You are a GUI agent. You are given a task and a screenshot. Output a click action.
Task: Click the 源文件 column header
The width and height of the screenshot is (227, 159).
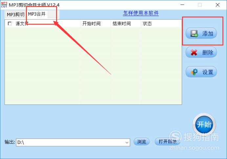pyautogui.click(x=22, y=23)
